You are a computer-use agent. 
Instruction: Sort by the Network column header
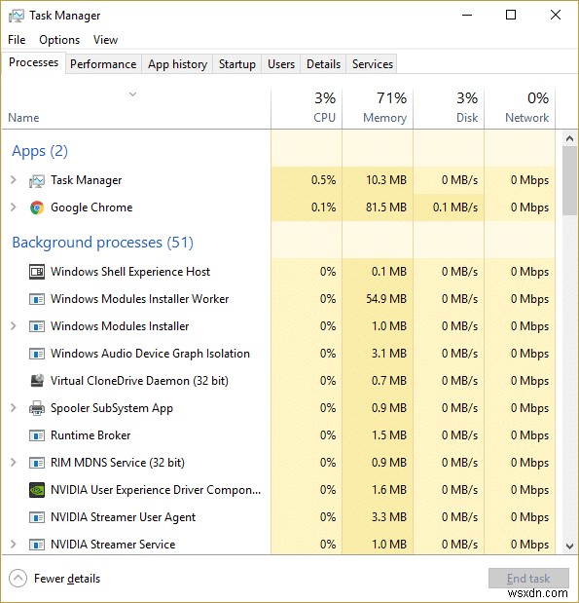point(520,108)
